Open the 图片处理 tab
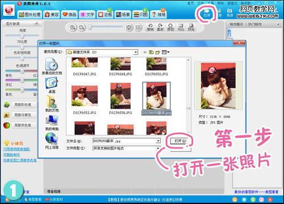The image size is (284, 204). [x=30, y=14]
